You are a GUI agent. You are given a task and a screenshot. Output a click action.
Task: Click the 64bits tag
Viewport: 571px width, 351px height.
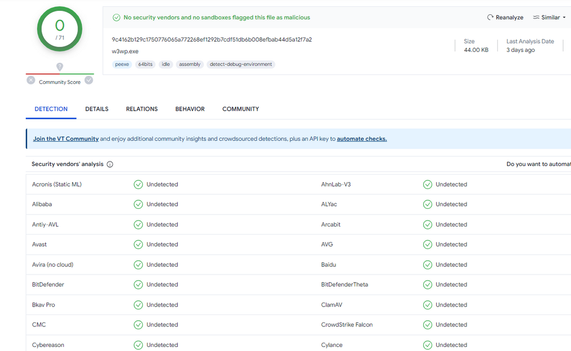coord(145,64)
